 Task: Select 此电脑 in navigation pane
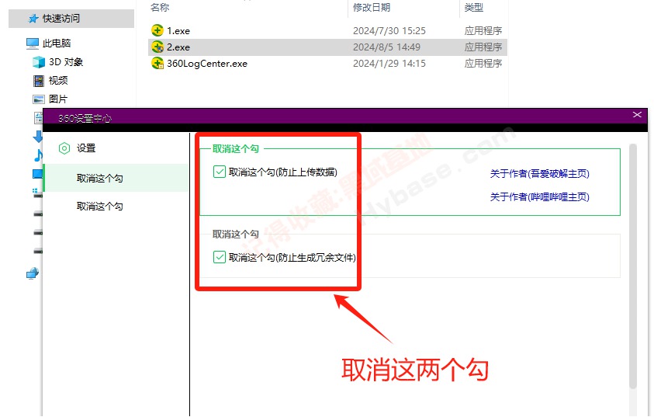pyautogui.click(x=57, y=43)
